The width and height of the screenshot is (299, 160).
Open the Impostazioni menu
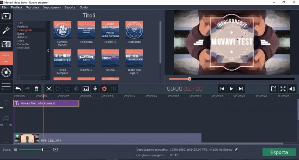pyautogui.click(x=52, y=7)
